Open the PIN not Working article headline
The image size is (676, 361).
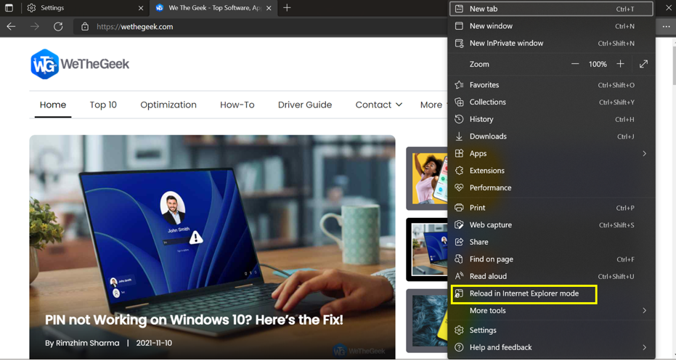[x=194, y=320]
